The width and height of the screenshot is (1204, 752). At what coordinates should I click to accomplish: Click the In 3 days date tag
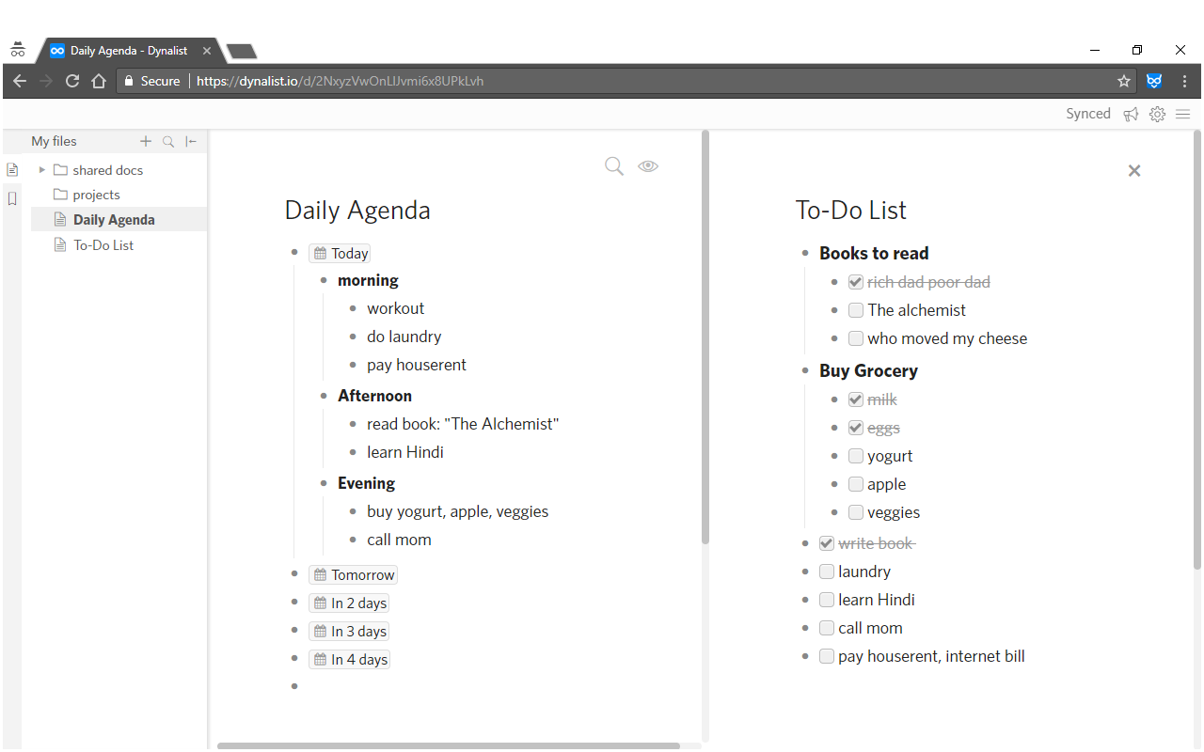349,631
